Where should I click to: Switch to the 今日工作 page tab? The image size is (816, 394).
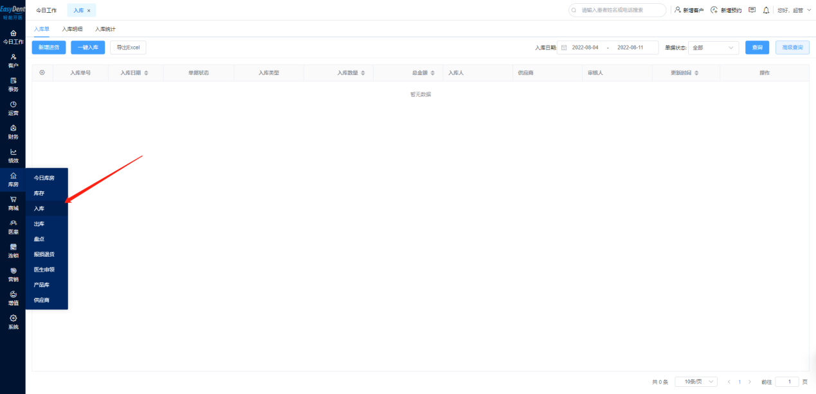46,11
